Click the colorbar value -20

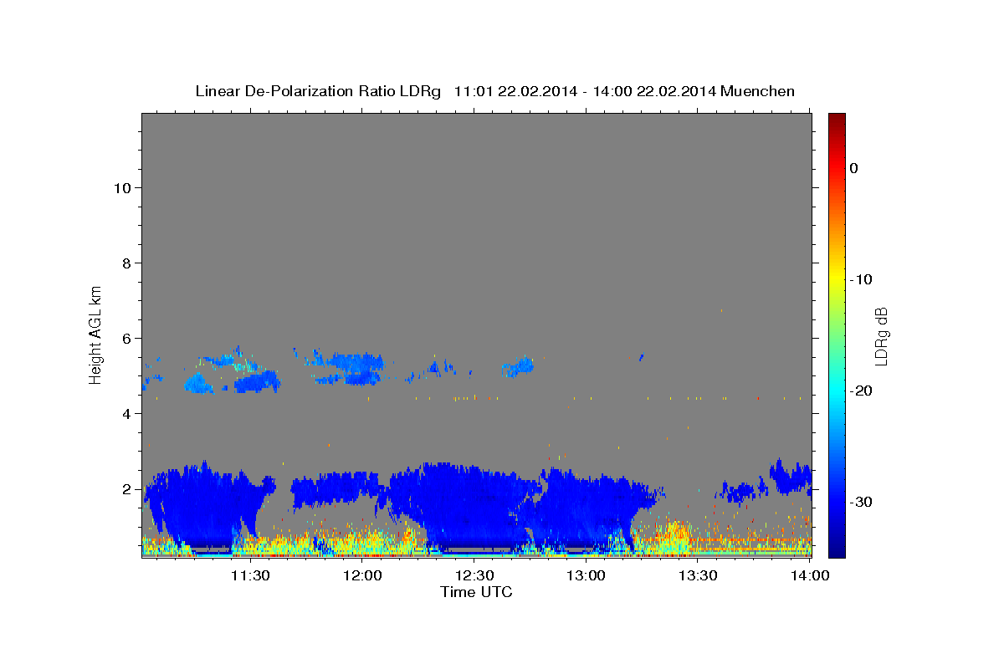pos(861,391)
